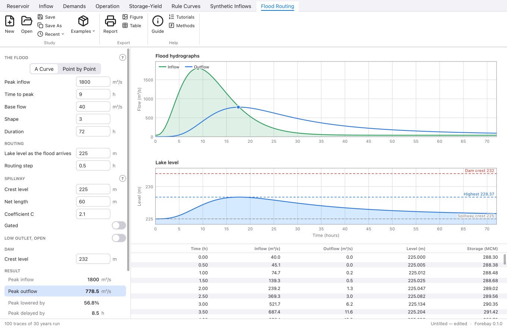The height and width of the screenshot is (328, 507).
Task: Save the study with the Save button
Action: [x=46, y=17]
